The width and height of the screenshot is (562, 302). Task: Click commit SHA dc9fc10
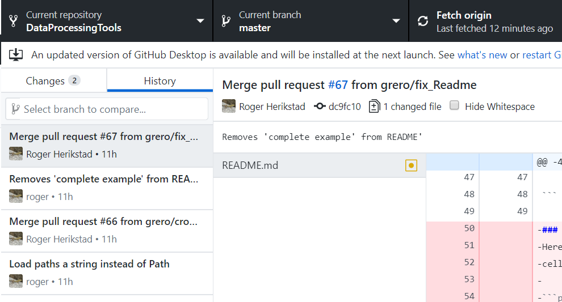345,107
